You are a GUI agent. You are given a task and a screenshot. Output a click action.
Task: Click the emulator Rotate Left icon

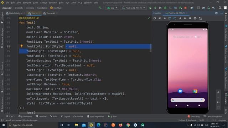click(170, 18)
